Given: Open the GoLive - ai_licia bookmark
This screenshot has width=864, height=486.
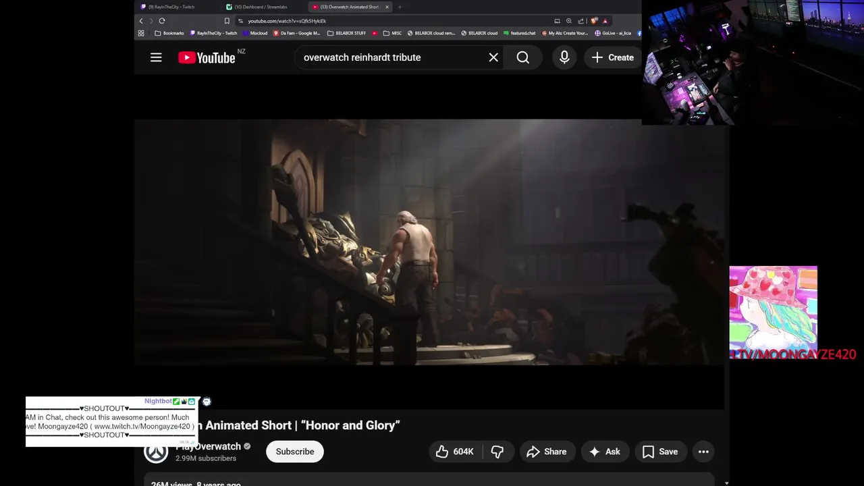Looking at the screenshot, I should 613,33.
